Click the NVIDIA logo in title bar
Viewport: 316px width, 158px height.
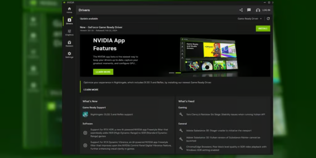64,2
